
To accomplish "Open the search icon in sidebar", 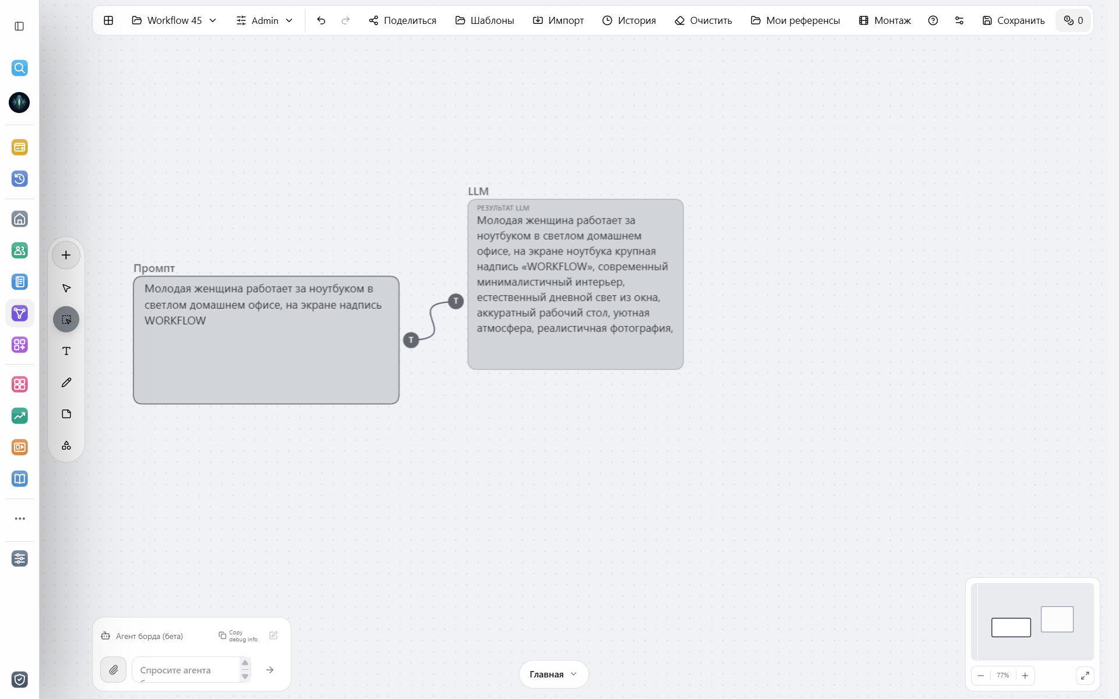I will point(19,68).
